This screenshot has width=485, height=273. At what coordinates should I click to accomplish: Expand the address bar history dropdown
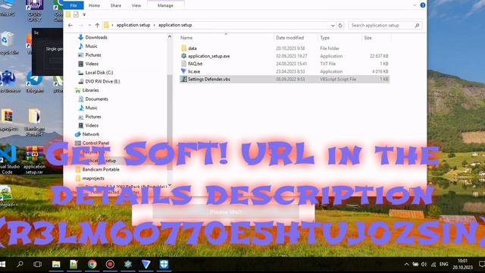point(333,25)
